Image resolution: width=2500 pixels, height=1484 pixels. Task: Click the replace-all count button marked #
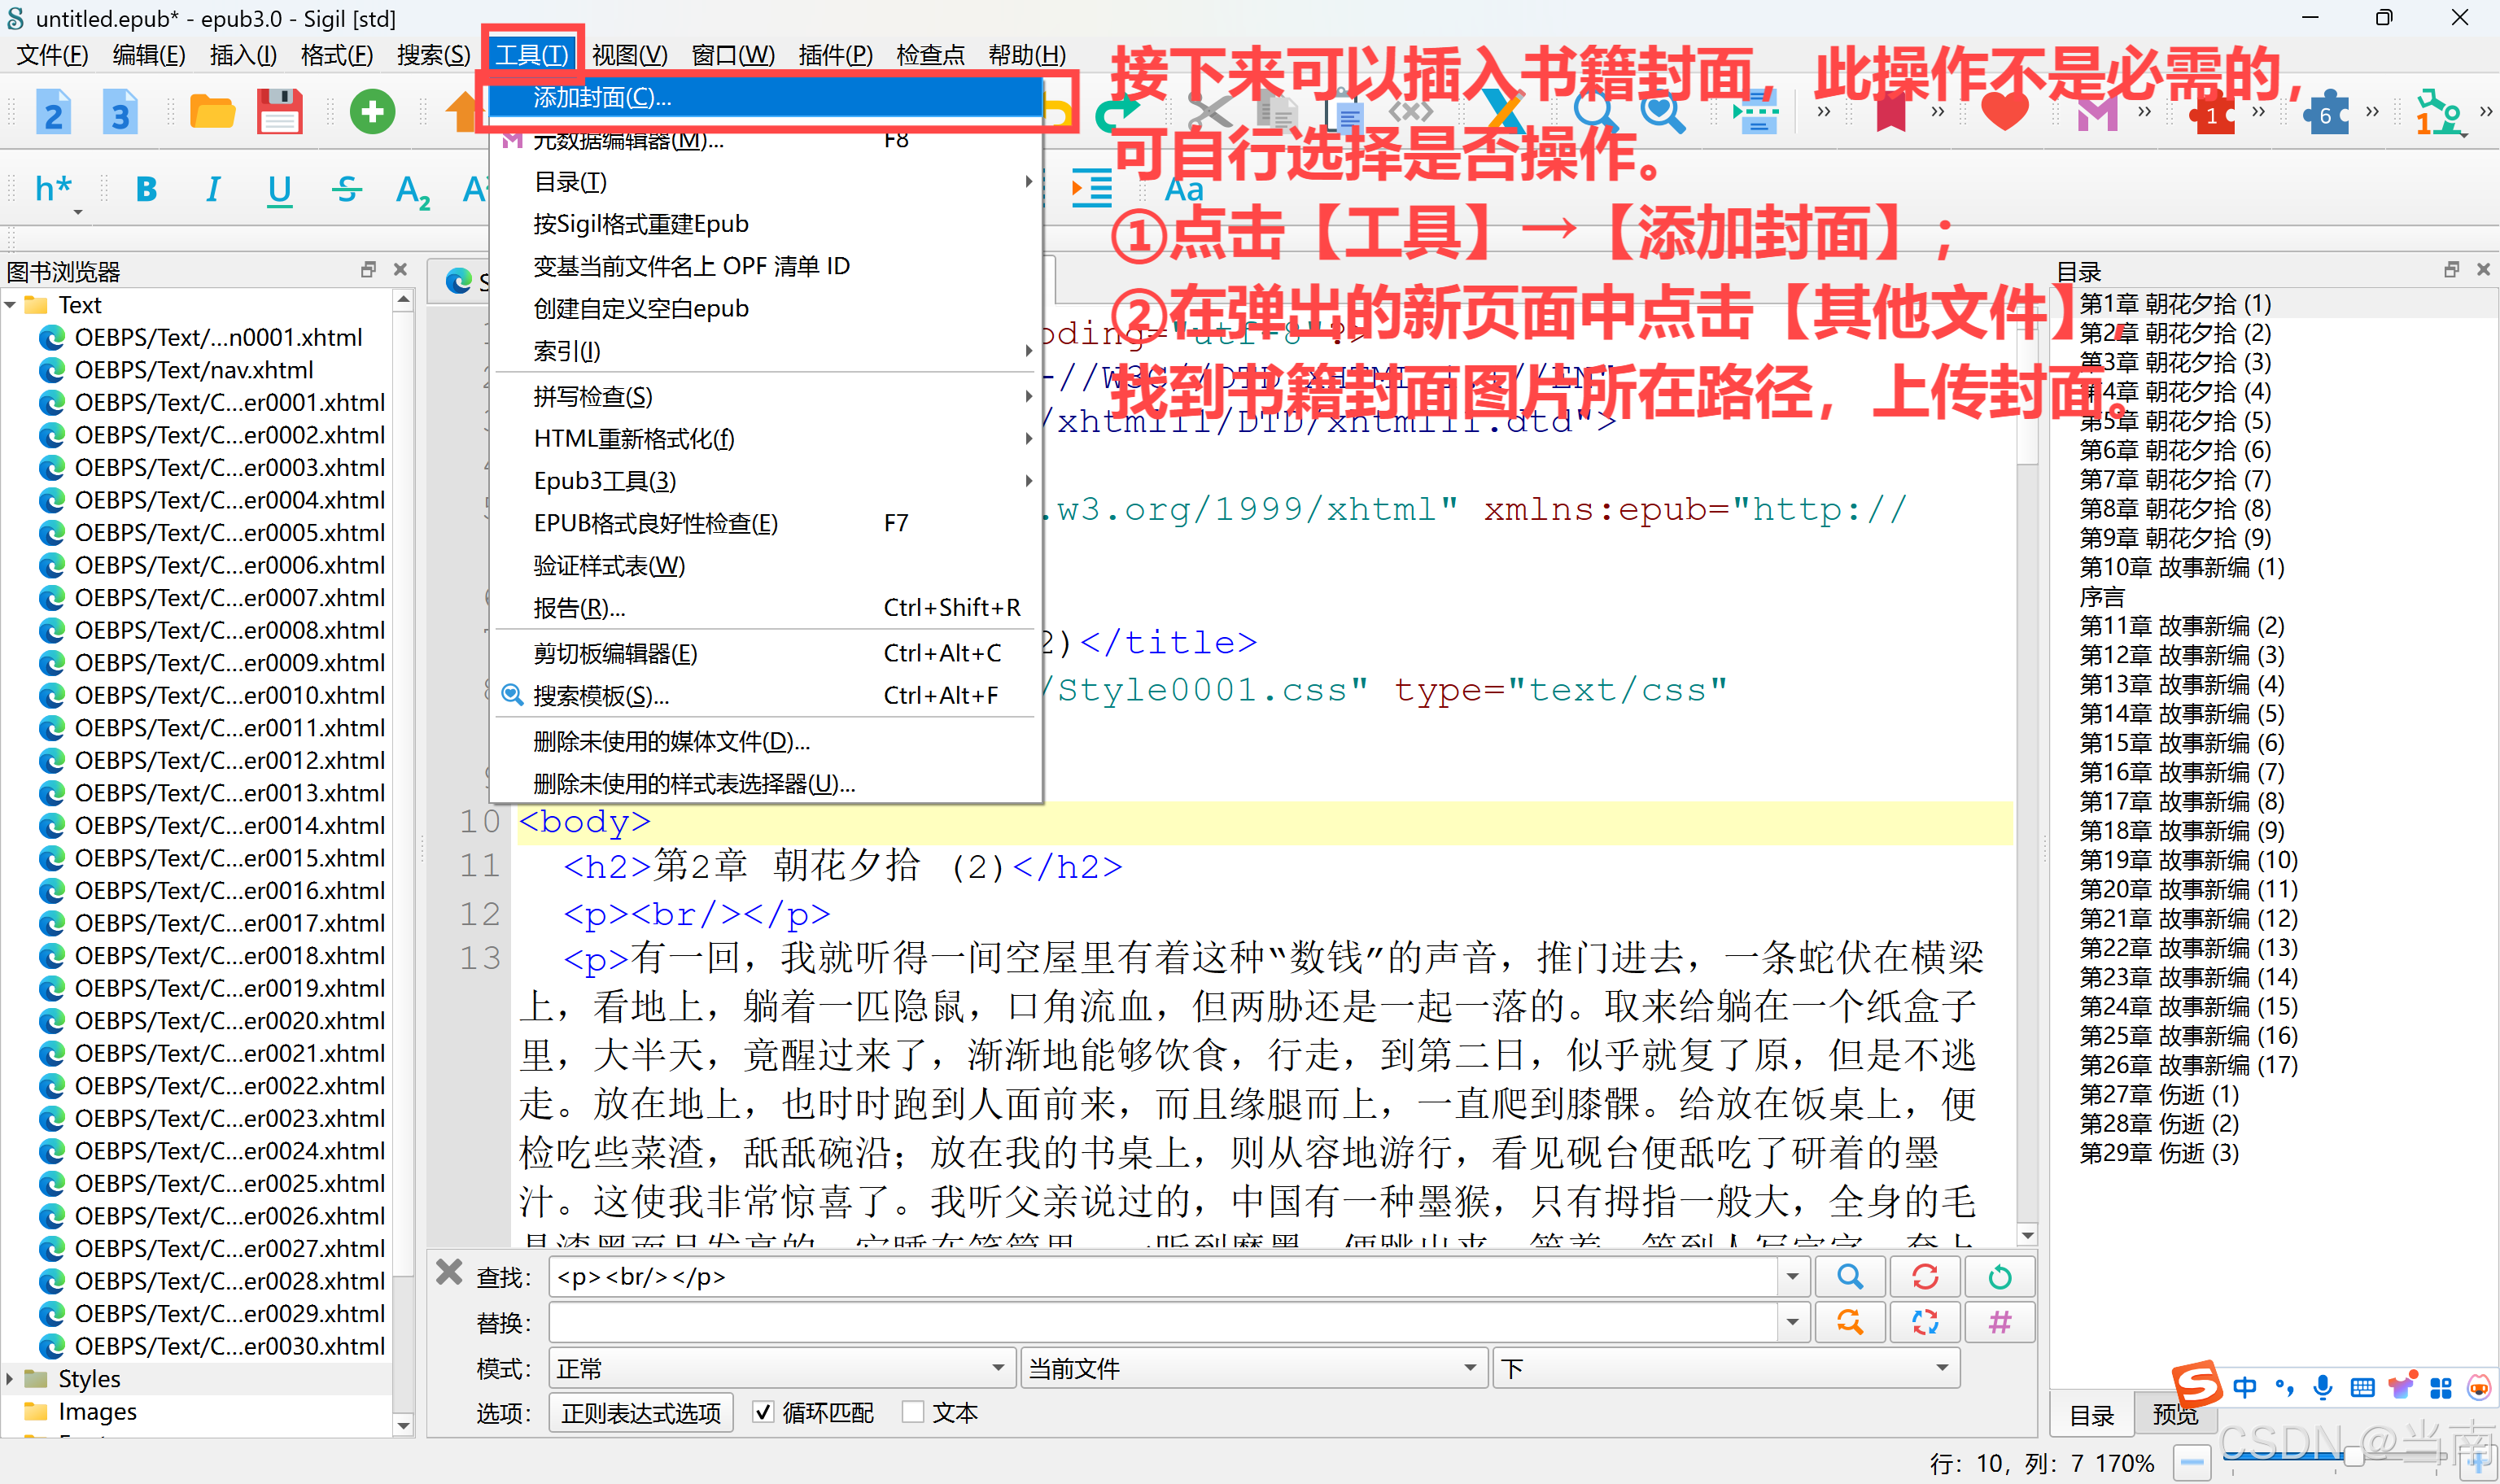[x=2000, y=1322]
